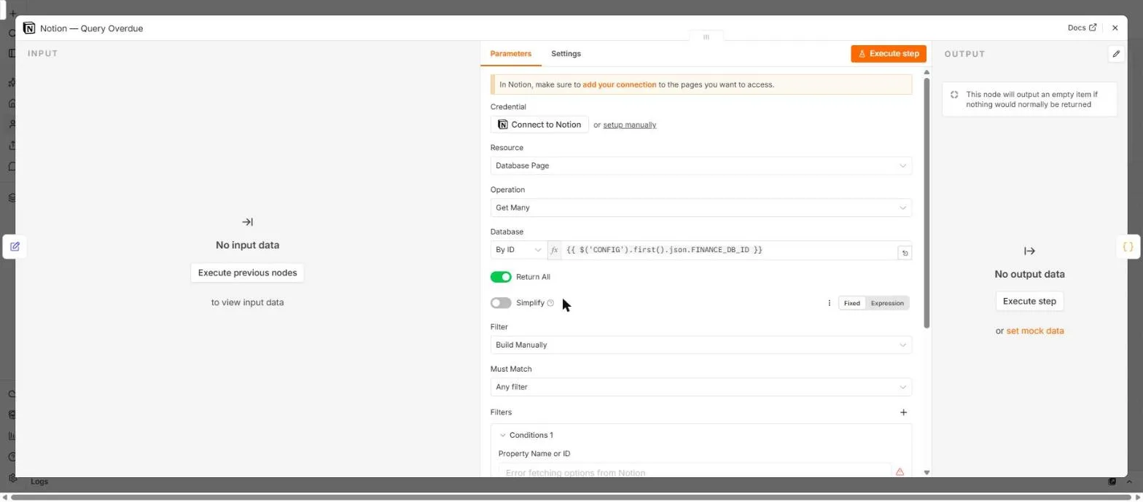Click the Property Name or ID field

click(695, 472)
